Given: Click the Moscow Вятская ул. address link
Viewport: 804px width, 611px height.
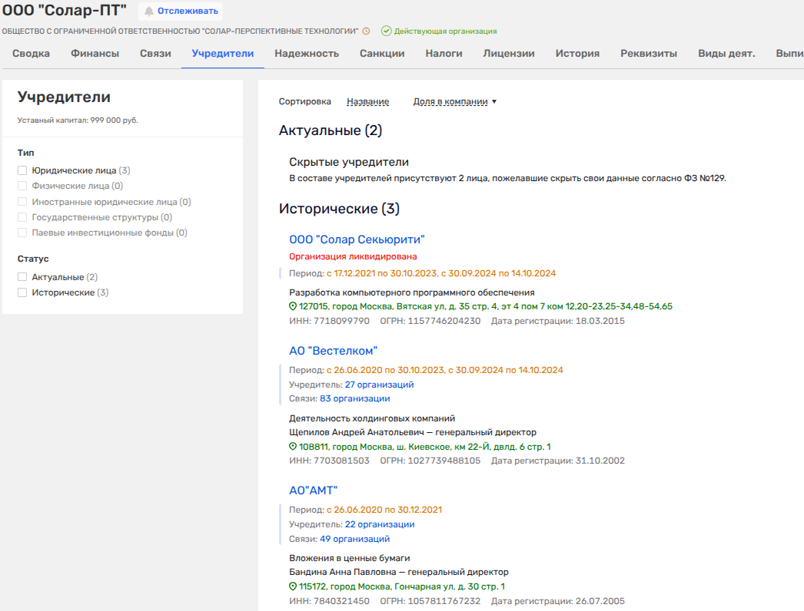Looking at the screenshot, I should (486, 306).
